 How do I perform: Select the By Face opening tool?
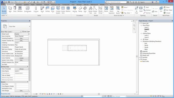pyautogui.click(x=136, y=10)
